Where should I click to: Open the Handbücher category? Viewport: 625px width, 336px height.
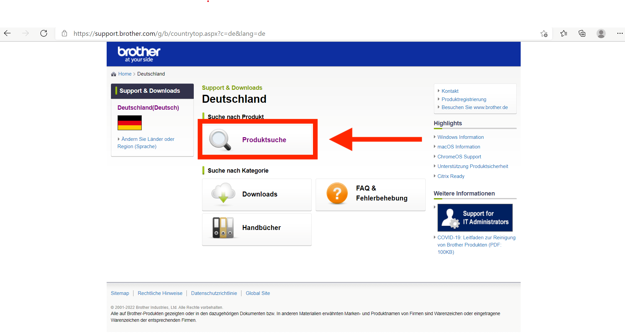coord(257,229)
